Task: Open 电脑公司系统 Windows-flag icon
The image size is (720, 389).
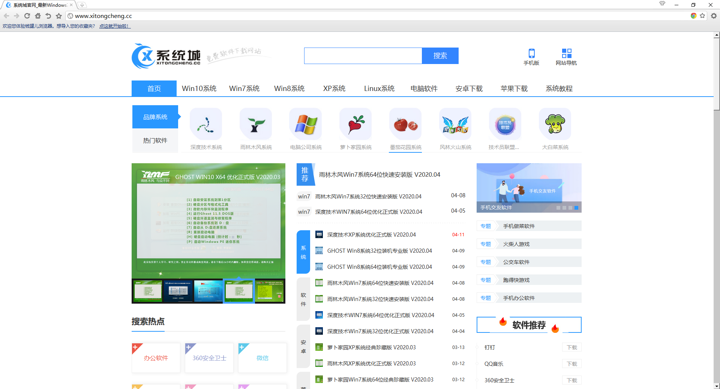Action: coord(306,124)
